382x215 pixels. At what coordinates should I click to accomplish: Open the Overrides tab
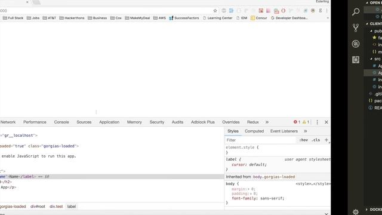point(231,122)
